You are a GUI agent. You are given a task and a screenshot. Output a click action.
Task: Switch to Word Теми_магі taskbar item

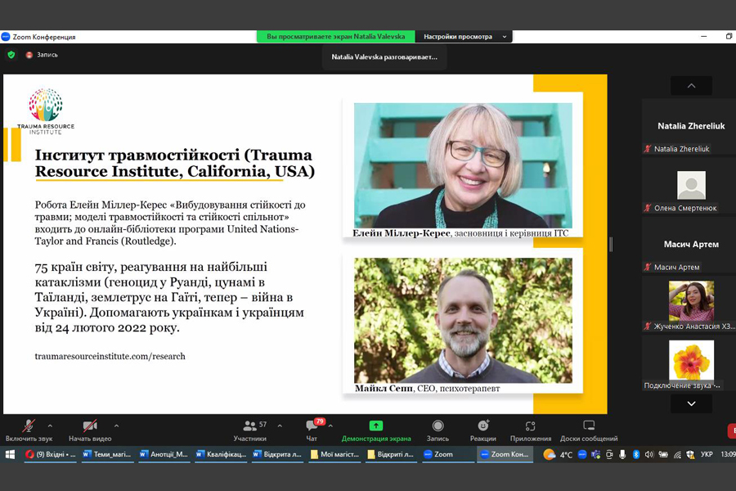[x=107, y=454]
